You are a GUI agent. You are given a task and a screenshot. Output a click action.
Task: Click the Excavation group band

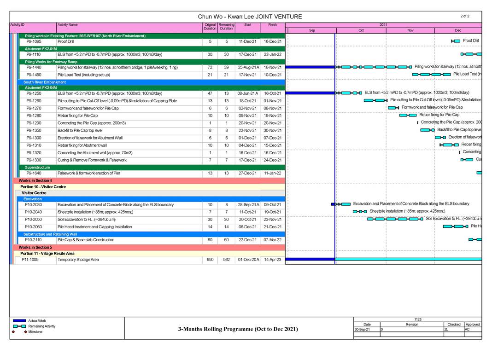(152, 199)
